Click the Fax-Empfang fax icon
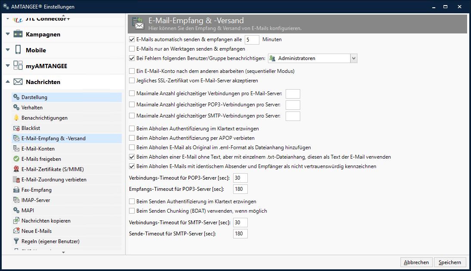471x271 pixels. pyautogui.click(x=16, y=190)
